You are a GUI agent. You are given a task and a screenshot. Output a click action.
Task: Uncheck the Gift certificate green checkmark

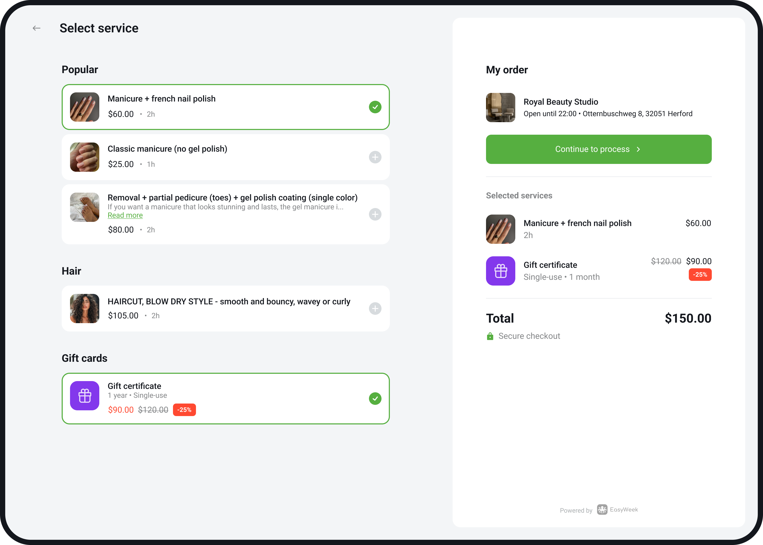point(375,398)
